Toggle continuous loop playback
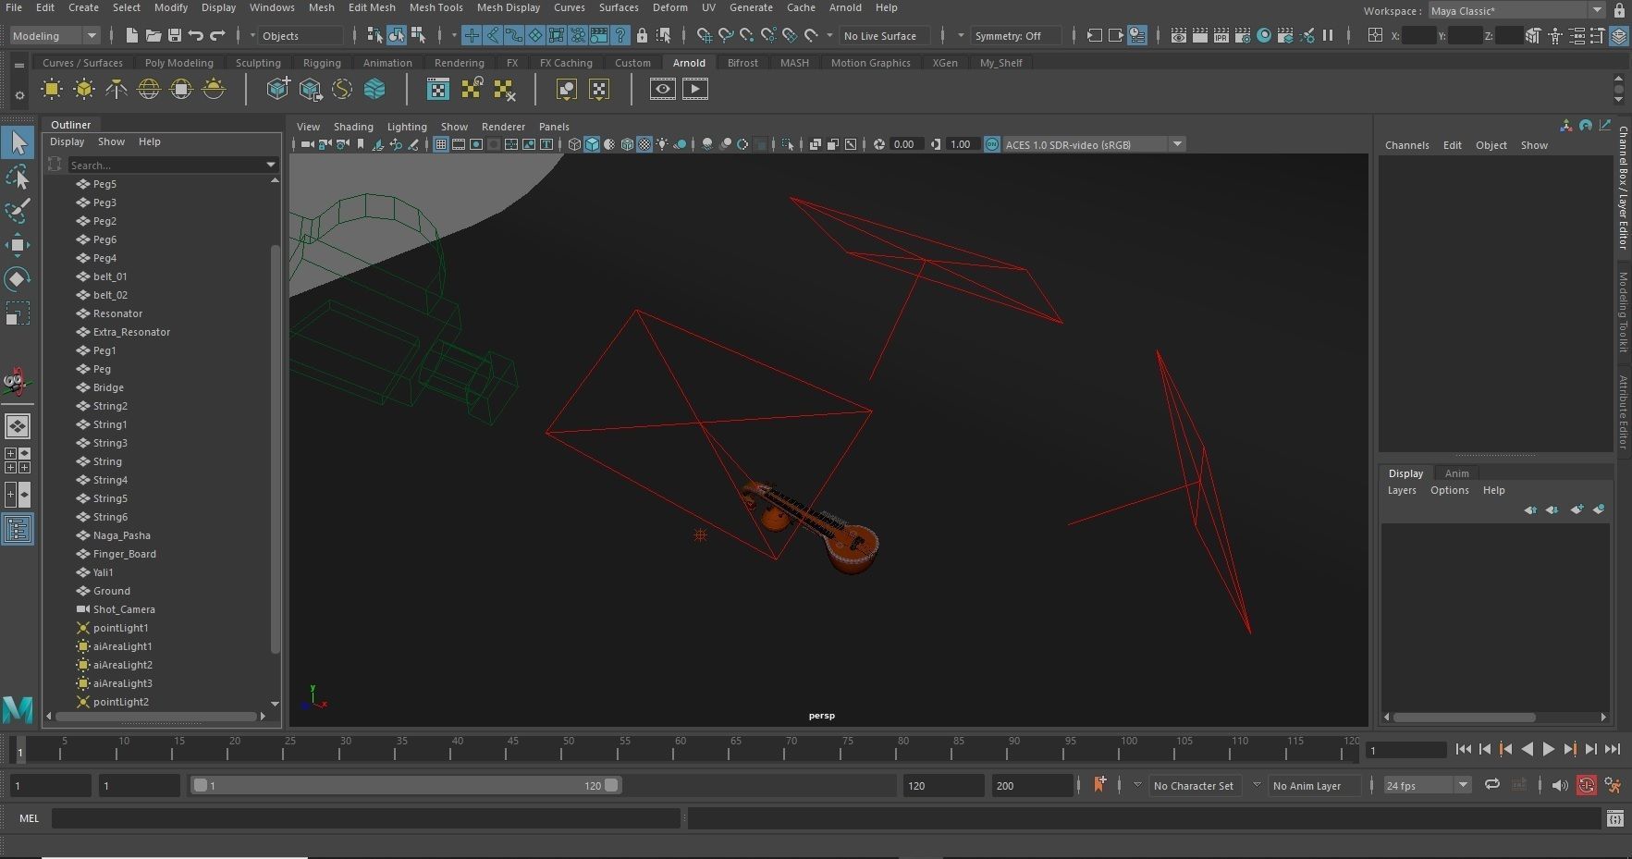 pos(1491,785)
